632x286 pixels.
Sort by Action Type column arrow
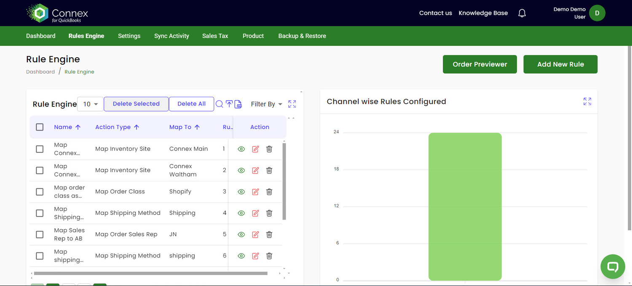137,127
